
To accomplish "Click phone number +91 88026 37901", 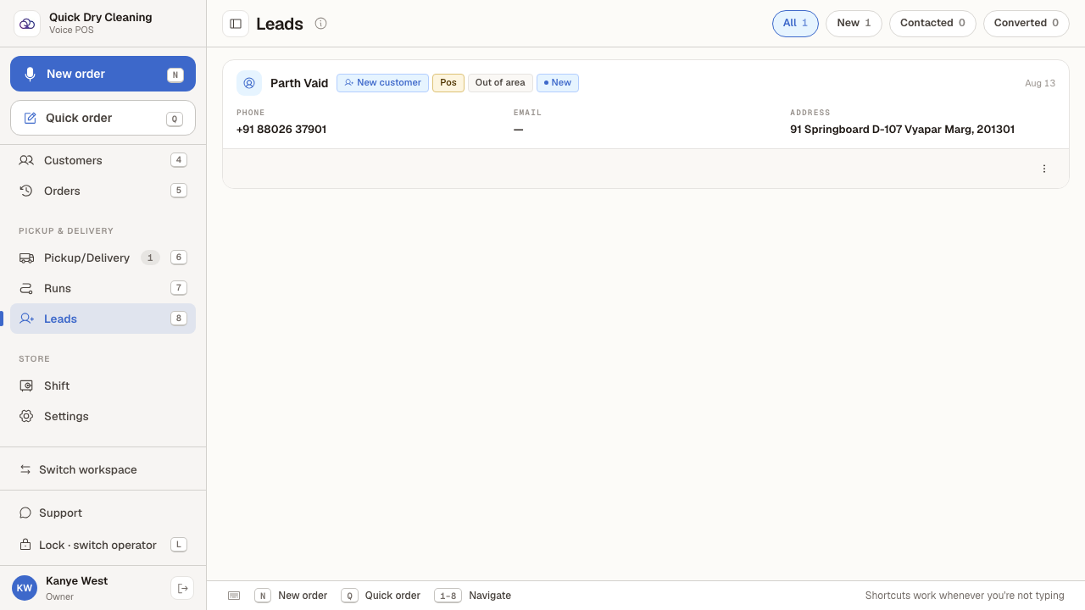I will 281,130.
